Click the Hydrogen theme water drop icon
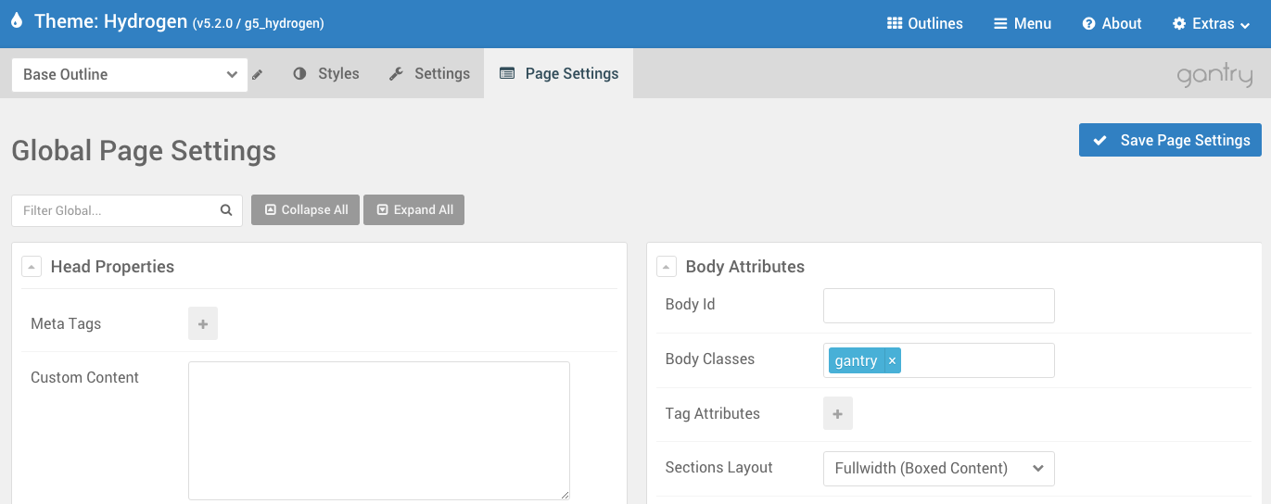1271x504 pixels. pyautogui.click(x=17, y=21)
